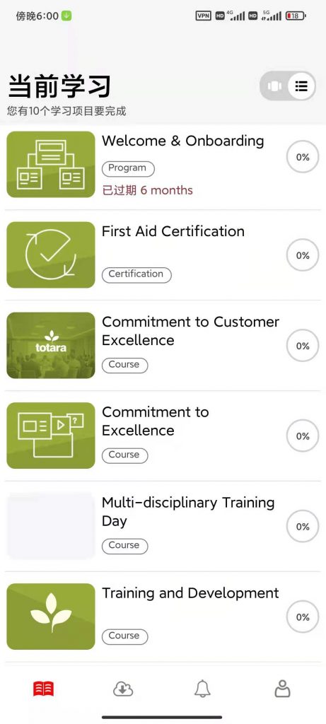Select list view in view toggle
Image resolution: width=326 pixels, height=724 pixels.
pyautogui.click(x=301, y=86)
